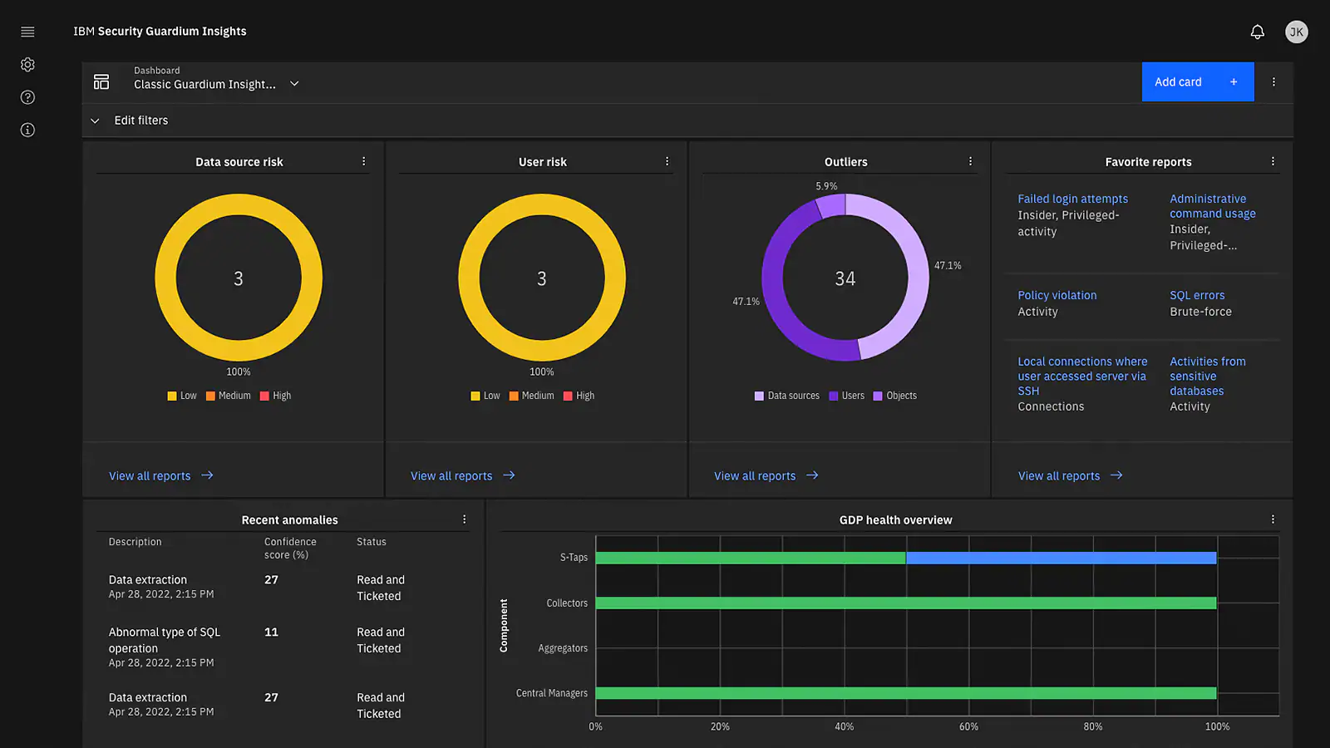This screenshot has width=1330, height=748.
Task: Open the settings gear in the sidebar
Action: pos(27,65)
